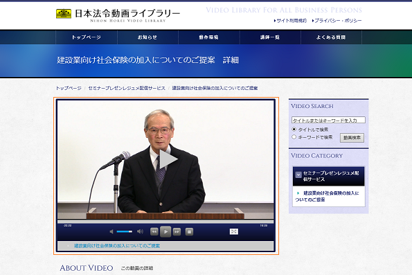Select the タイトルで検索 radio button
Image resolution: width=412 pixels, height=275 pixels.
(x=294, y=130)
